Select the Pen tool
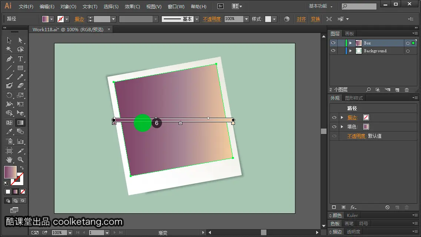Image resolution: width=421 pixels, height=237 pixels. (9, 59)
